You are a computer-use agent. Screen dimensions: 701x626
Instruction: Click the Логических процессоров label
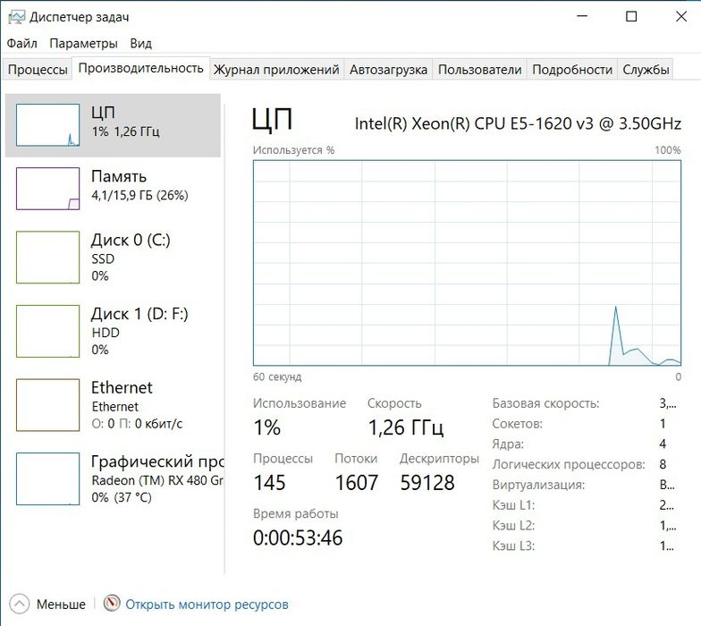pyautogui.click(x=569, y=465)
